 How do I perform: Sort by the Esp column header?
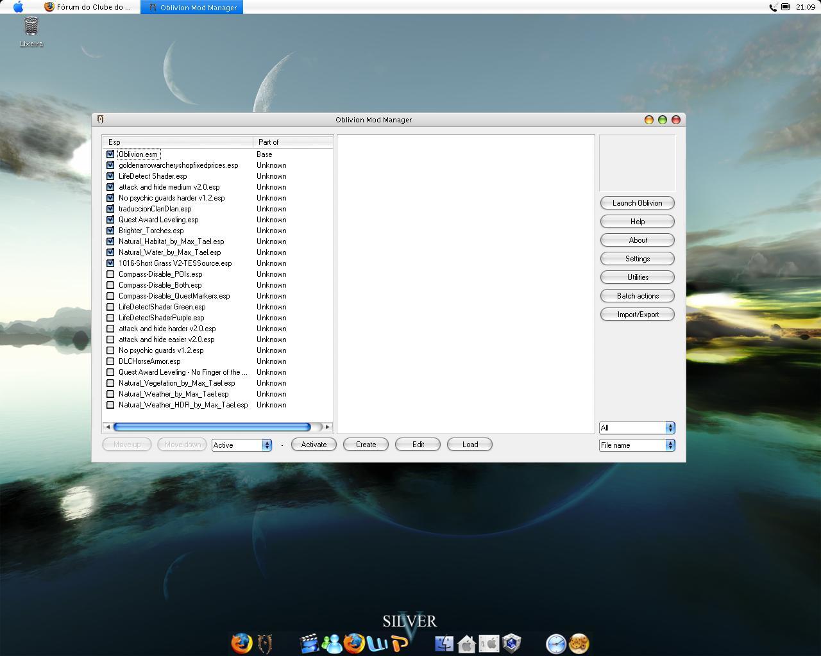tap(178, 142)
